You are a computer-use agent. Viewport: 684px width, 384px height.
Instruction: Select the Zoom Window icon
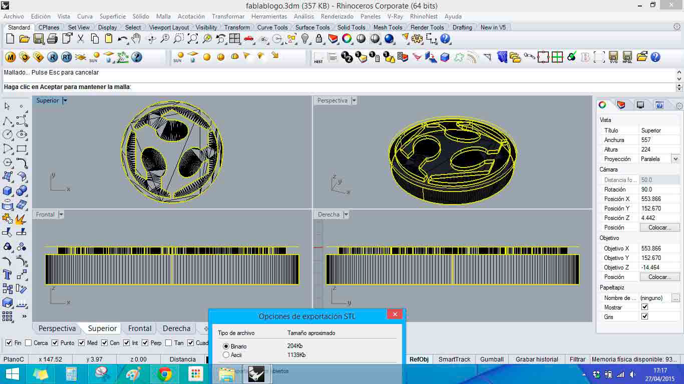coord(179,39)
